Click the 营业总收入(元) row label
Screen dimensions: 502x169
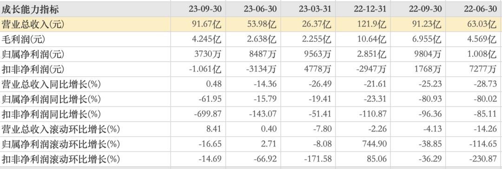(33, 24)
